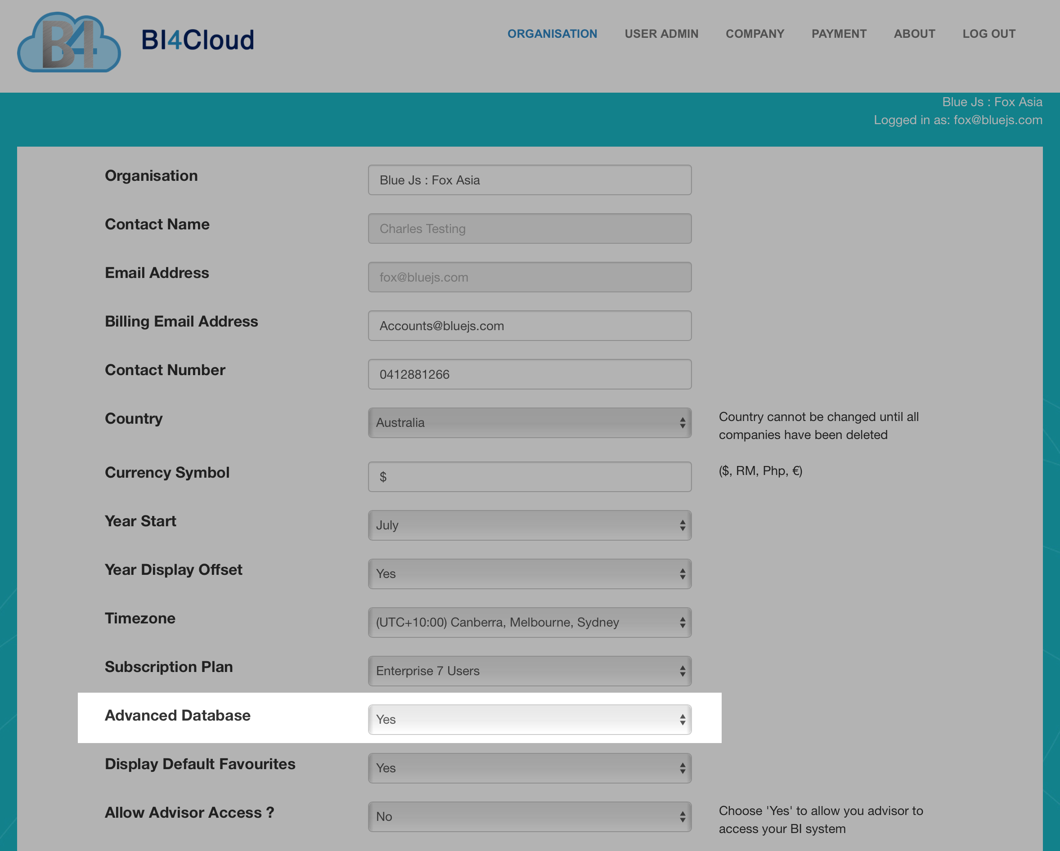Click the advisor access help text
The image size is (1060, 851).
(821, 820)
